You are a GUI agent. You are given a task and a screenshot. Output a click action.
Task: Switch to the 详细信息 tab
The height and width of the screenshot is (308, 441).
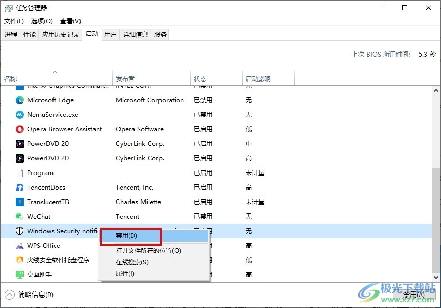click(x=135, y=35)
